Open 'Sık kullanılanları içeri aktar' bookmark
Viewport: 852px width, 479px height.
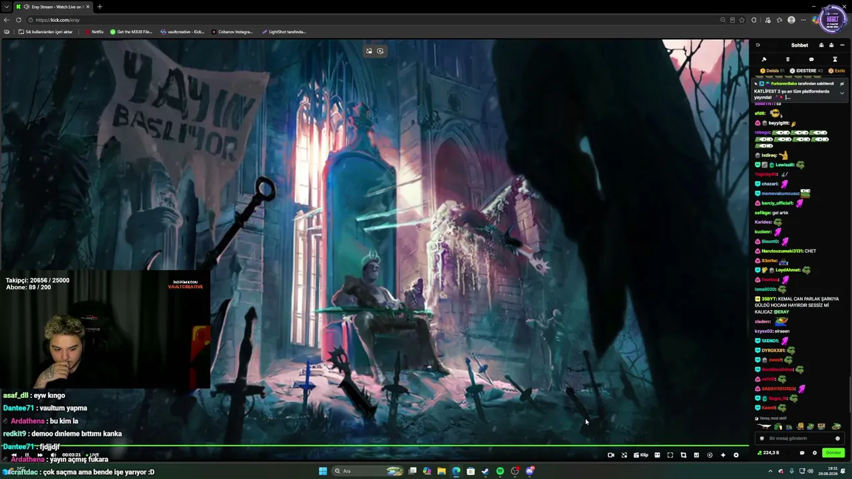(45, 32)
